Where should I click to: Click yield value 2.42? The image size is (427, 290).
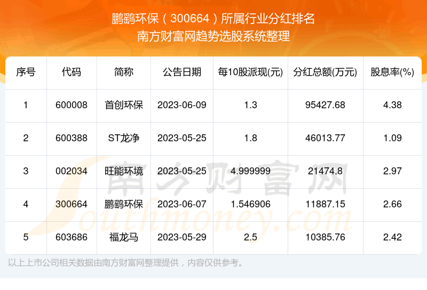(x=392, y=237)
